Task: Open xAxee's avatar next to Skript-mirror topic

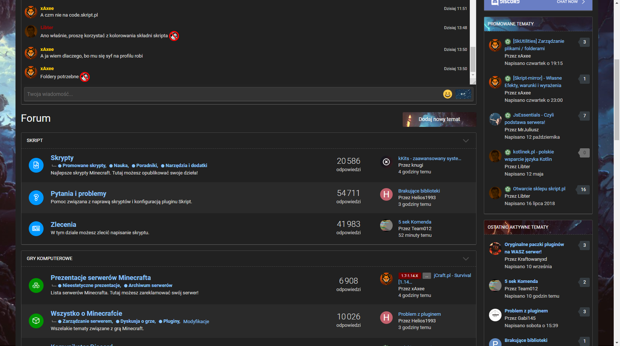Action: (x=495, y=82)
